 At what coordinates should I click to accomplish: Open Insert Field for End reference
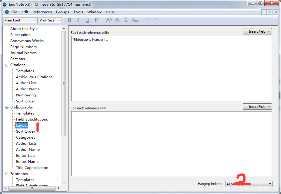[257, 107]
